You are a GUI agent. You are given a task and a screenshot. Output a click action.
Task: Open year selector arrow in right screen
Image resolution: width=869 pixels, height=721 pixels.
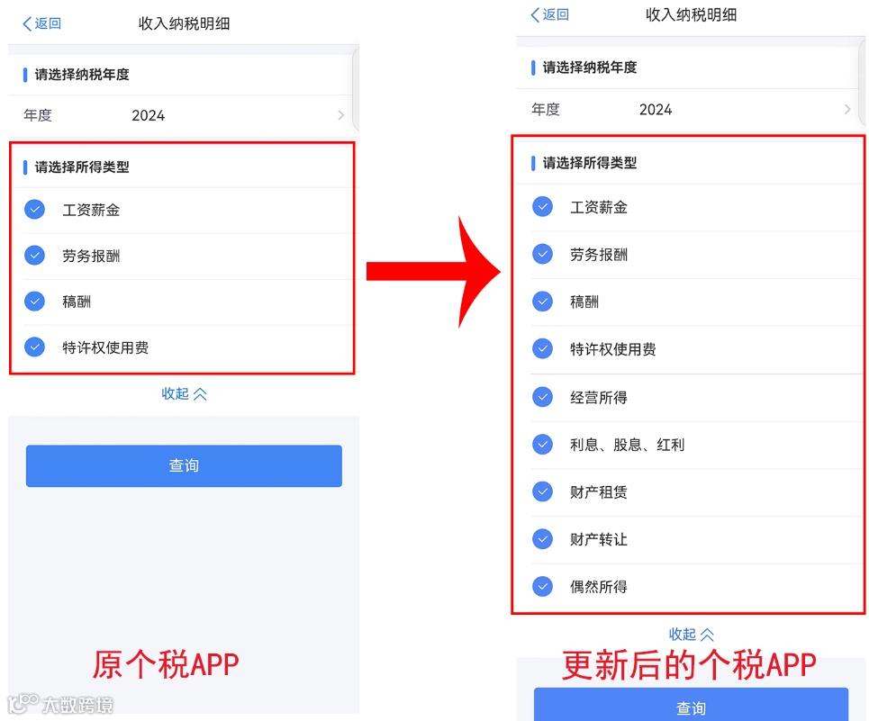[847, 109]
